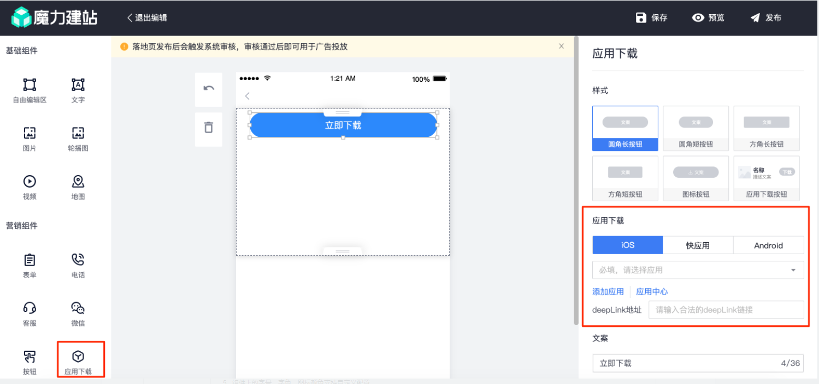Viewport: 819px width, 384px height.
Task: Click the 添加应用 link
Action: click(608, 291)
